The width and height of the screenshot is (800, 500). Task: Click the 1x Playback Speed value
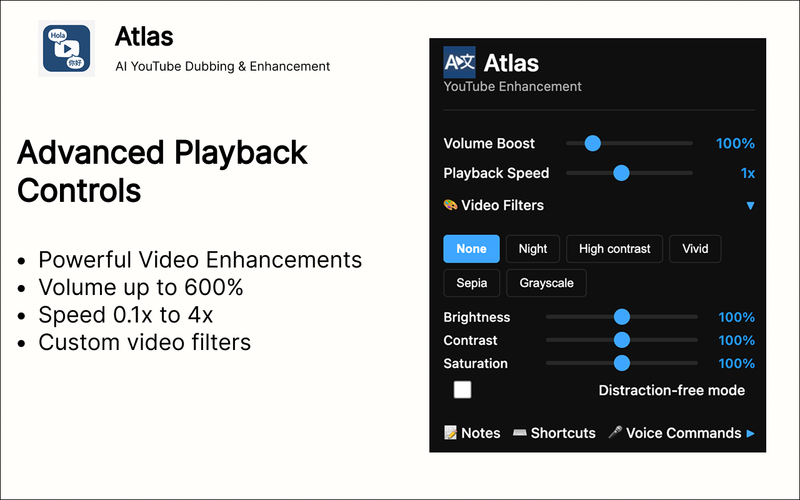coord(748,173)
